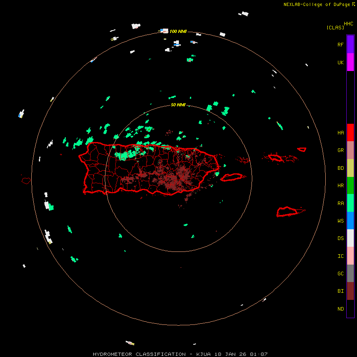
Task: Click the GR legend label
Action: [340, 150]
